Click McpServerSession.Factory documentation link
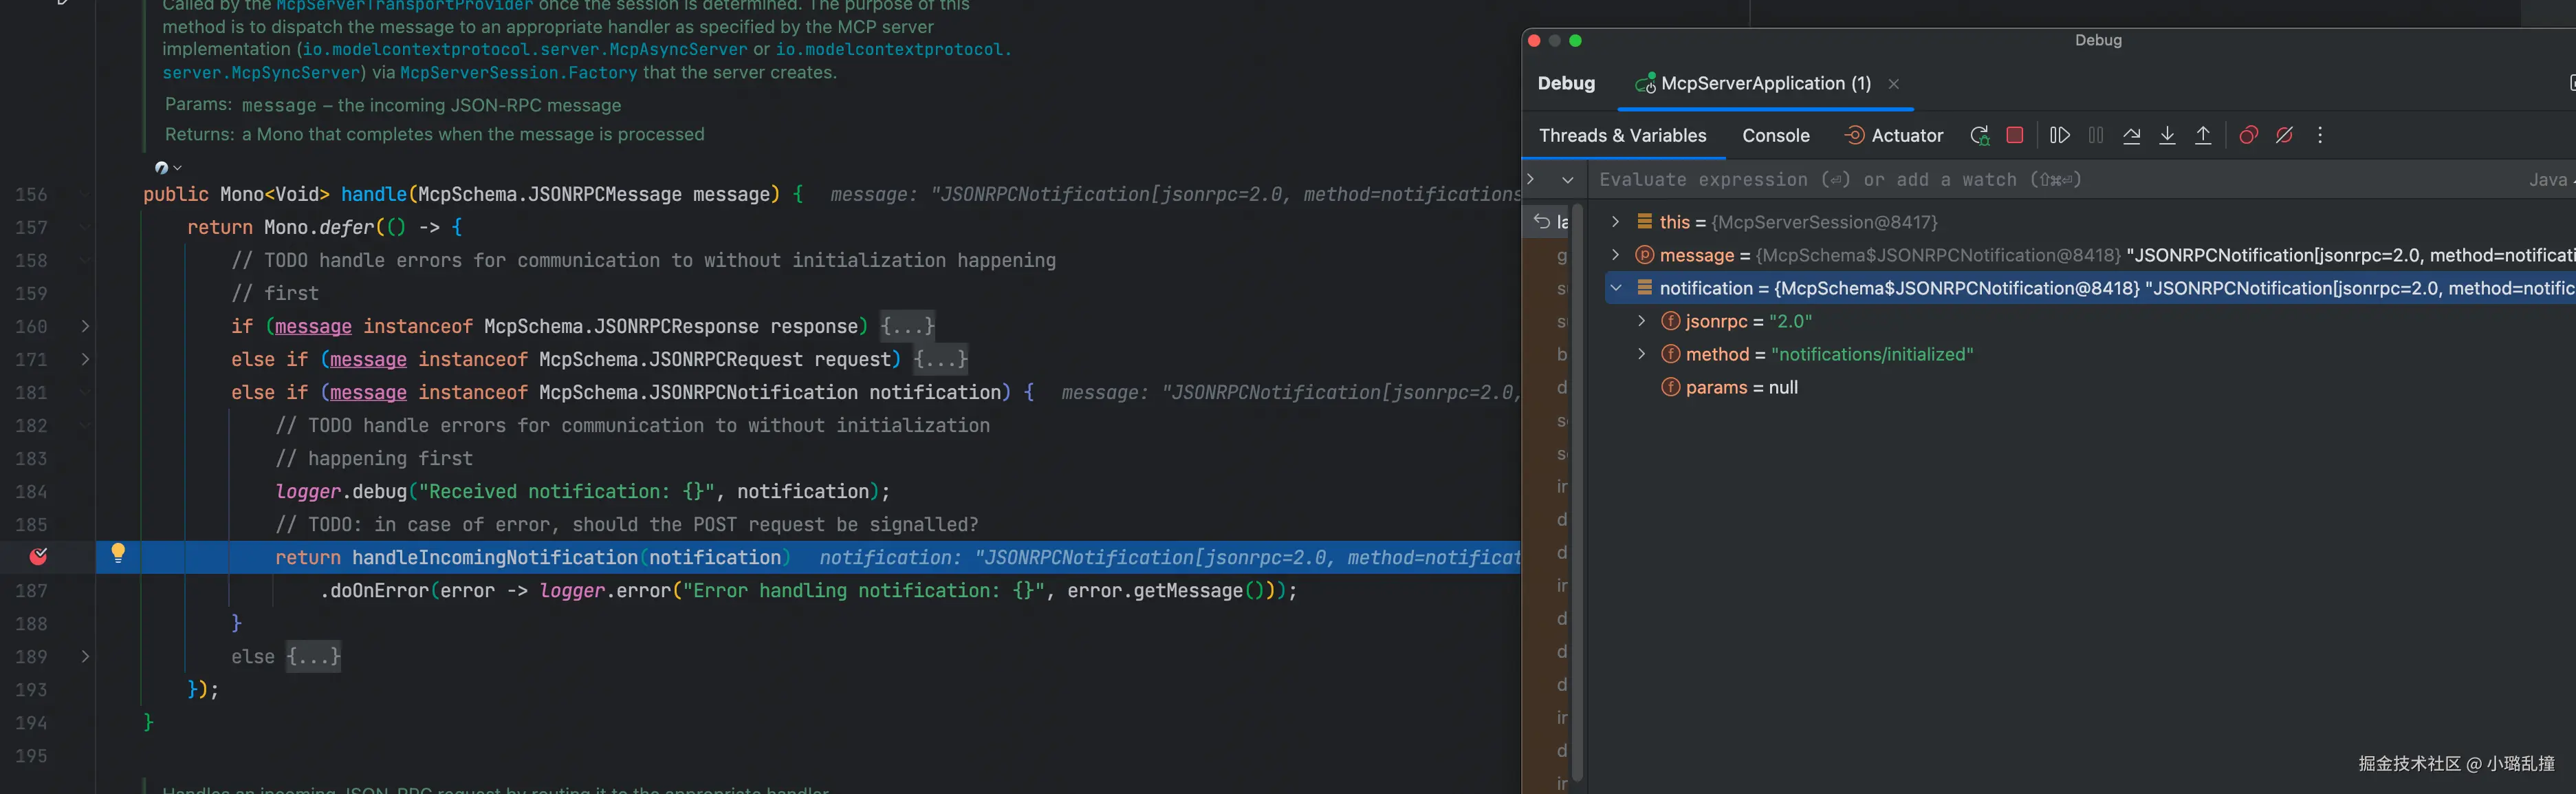The image size is (2576, 794). 518,73
